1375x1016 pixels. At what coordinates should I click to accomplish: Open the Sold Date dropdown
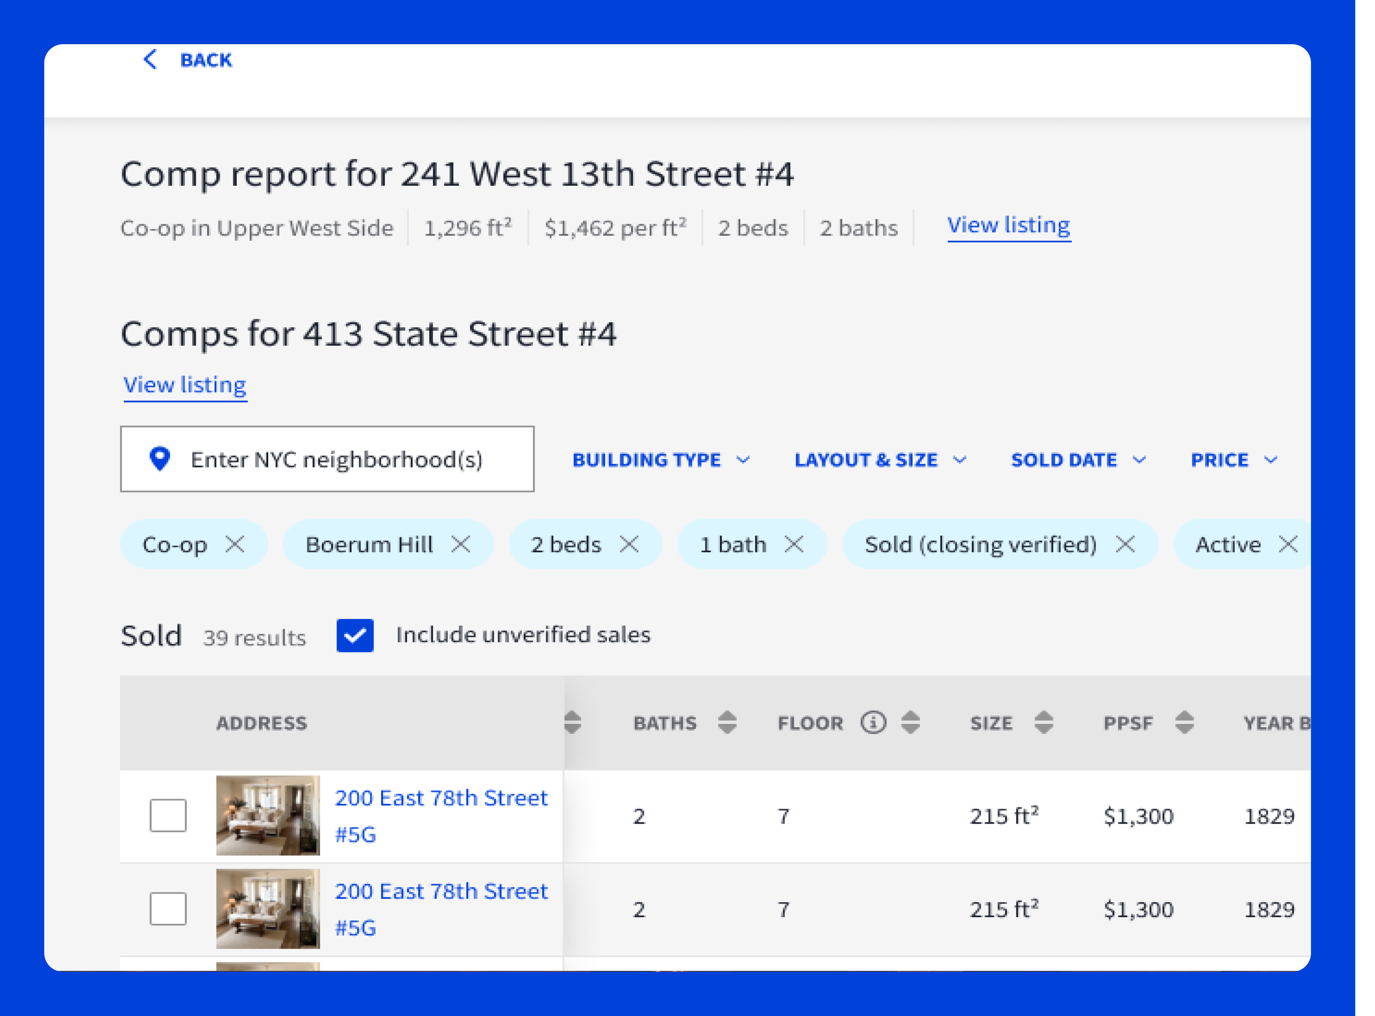tap(1078, 460)
